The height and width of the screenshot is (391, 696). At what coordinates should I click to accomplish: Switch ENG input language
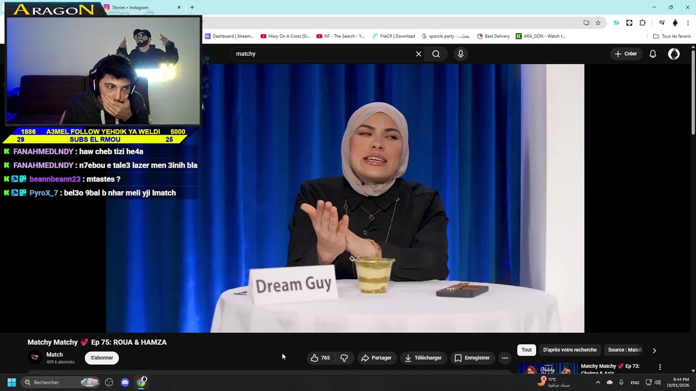[x=635, y=383]
